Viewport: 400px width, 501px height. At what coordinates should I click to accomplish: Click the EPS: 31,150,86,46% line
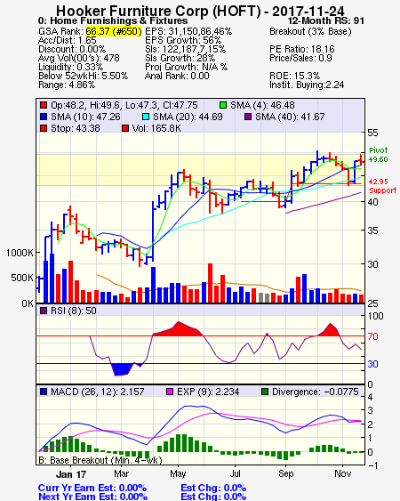pos(188,31)
